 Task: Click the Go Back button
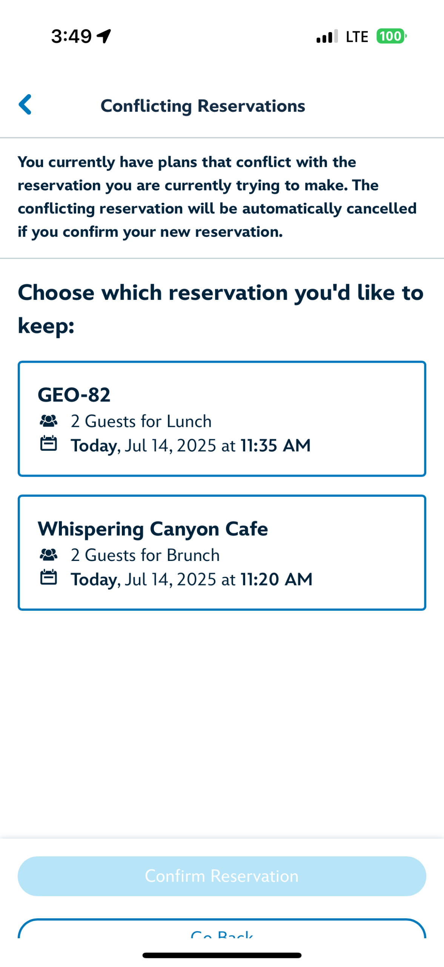point(222,929)
